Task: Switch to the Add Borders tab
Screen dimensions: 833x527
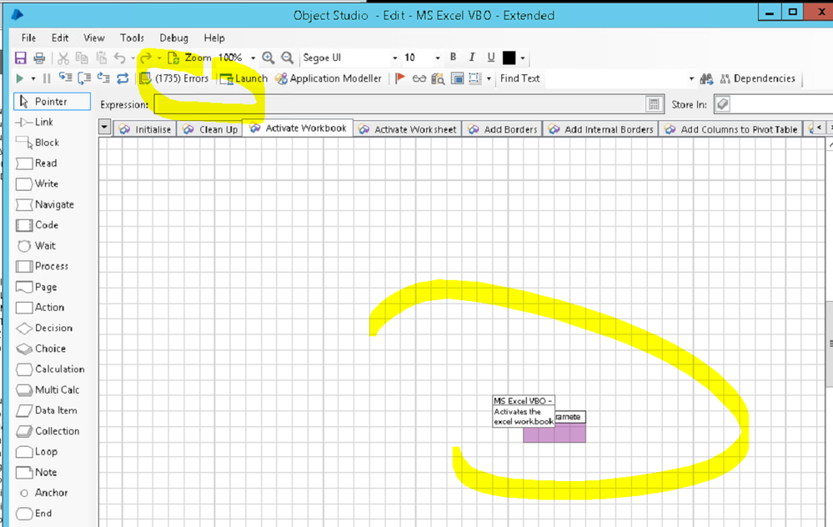Action: point(503,129)
